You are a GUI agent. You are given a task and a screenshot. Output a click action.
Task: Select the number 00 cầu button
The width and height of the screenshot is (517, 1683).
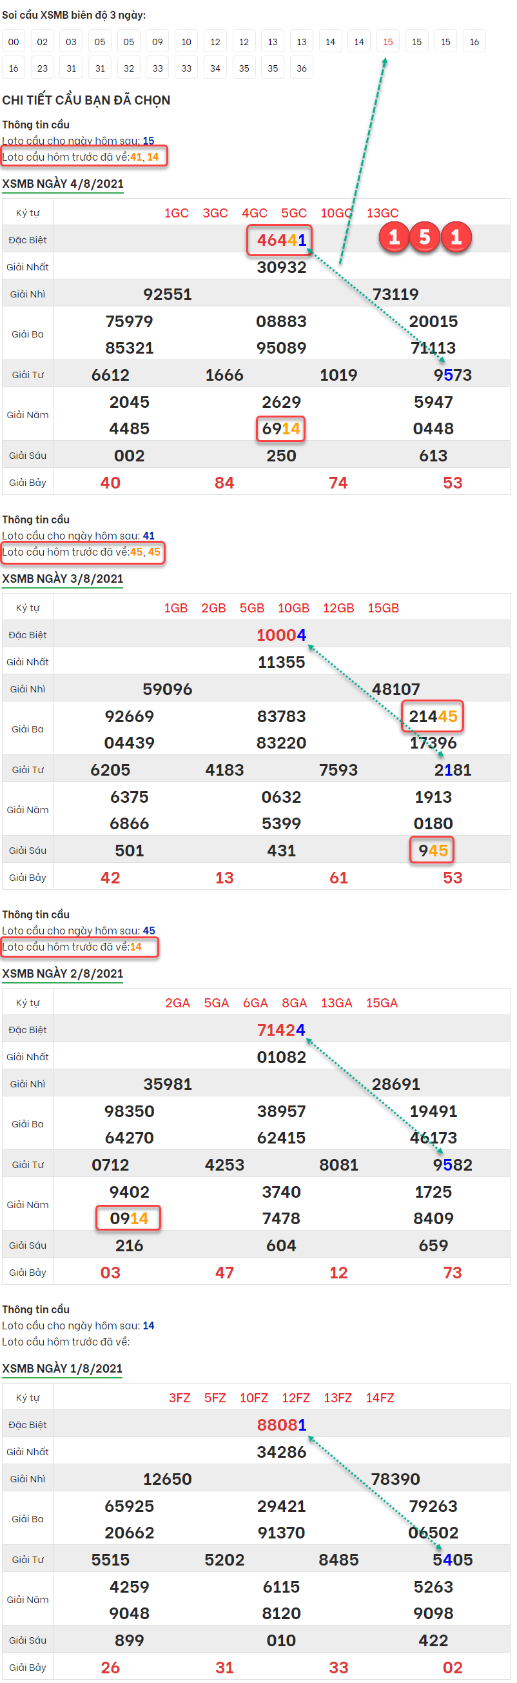tap(14, 42)
